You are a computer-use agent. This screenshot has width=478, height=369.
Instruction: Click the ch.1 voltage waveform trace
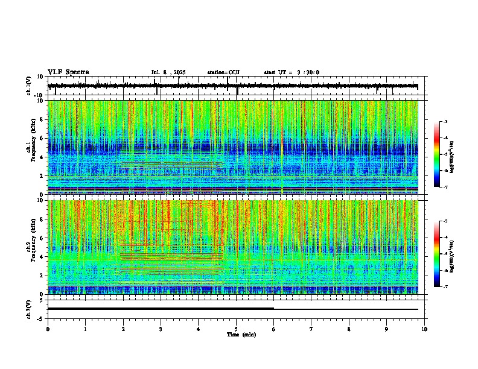pyautogui.click(x=233, y=86)
